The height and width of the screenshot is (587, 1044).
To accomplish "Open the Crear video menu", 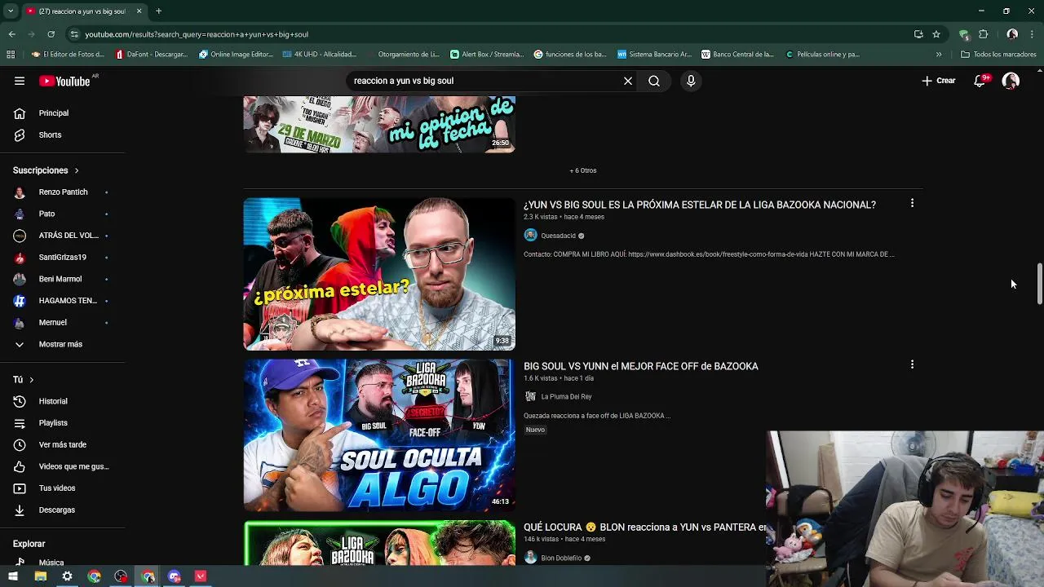I will click(938, 81).
